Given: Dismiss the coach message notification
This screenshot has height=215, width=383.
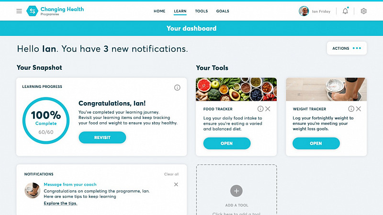Looking at the screenshot, I should click(176, 184).
